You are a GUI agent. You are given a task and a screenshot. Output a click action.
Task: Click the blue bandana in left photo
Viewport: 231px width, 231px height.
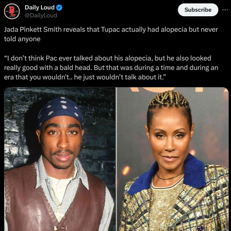pyautogui.click(x=61, y=111)
